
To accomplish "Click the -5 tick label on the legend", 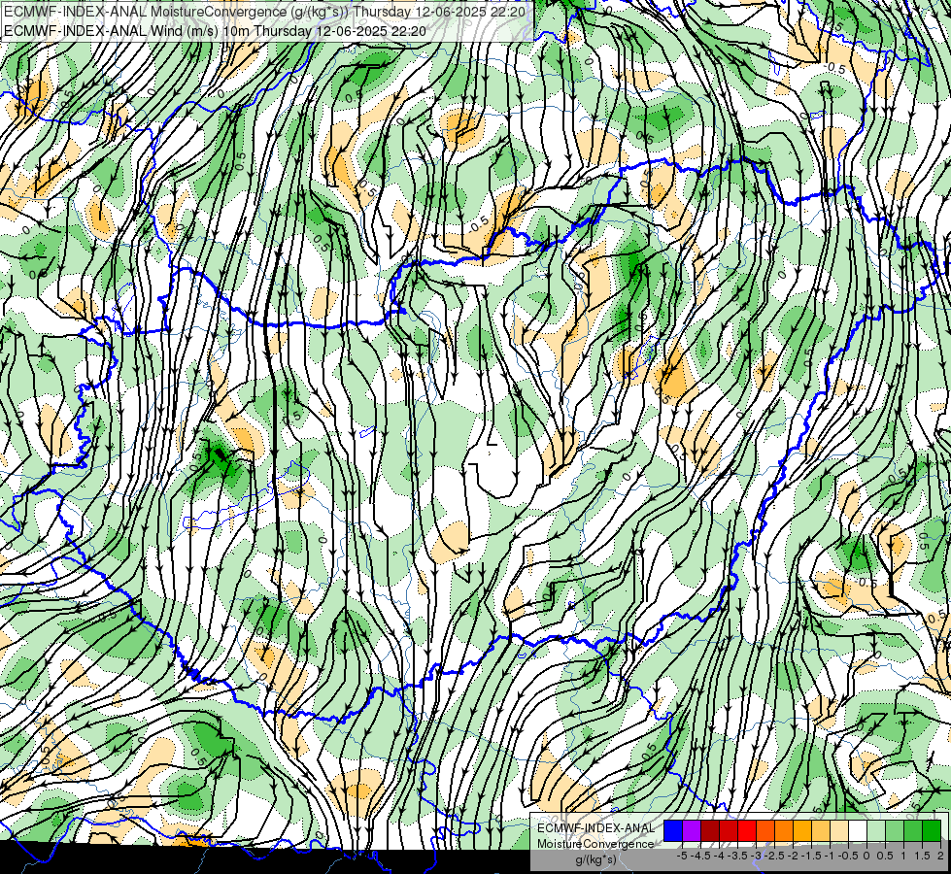I will [682, 856].
